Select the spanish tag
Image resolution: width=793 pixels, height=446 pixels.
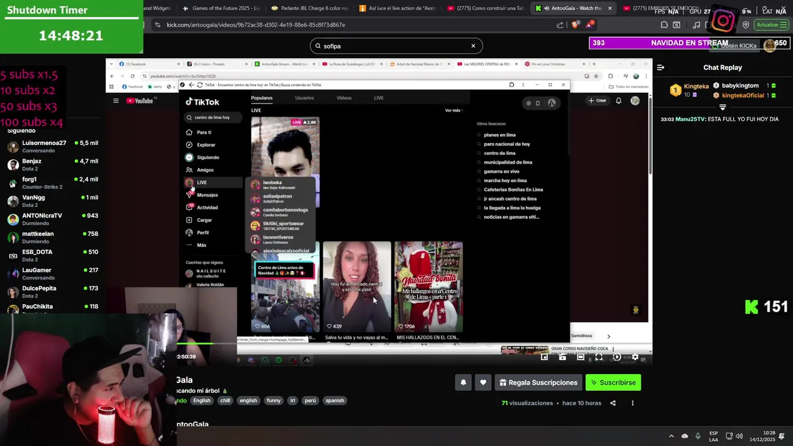[335, 400]
